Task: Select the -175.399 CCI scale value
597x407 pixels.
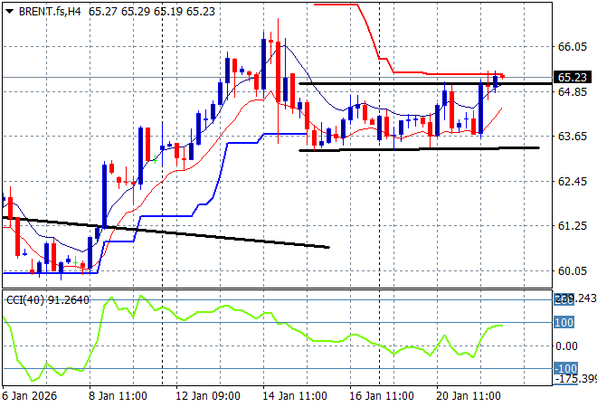Action: click(x=576, y=379)
